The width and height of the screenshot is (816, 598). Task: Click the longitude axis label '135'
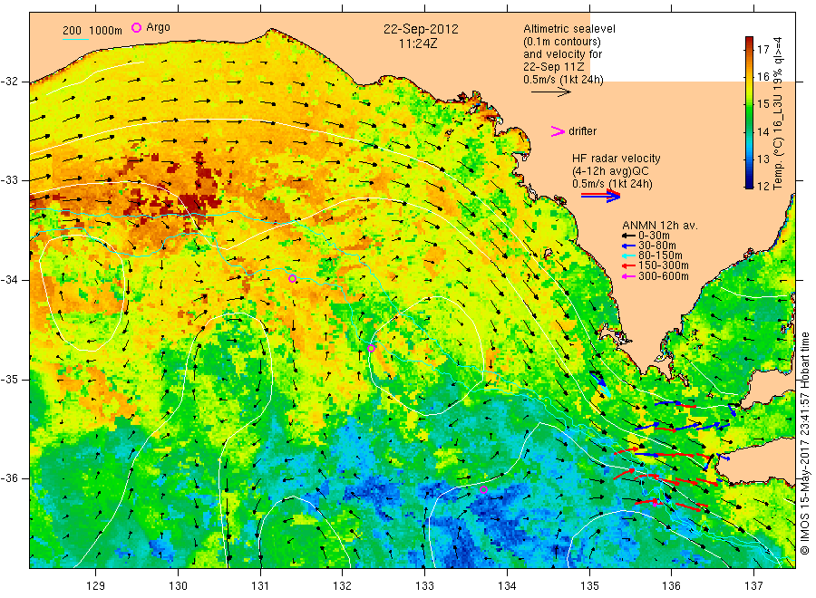pos(589,586)
